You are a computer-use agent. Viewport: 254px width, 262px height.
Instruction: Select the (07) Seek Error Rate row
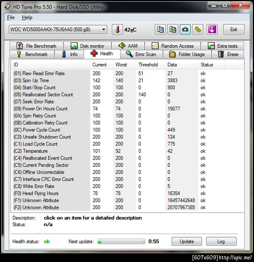pos(127,102)
